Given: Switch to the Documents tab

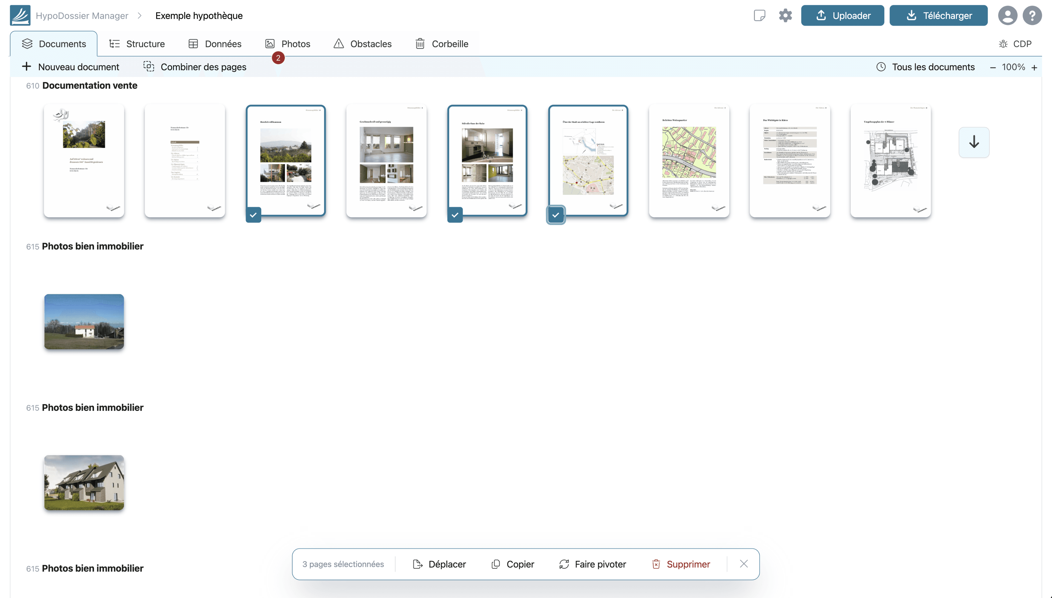Looking at the screenshot, I should [x=54, y=44].
